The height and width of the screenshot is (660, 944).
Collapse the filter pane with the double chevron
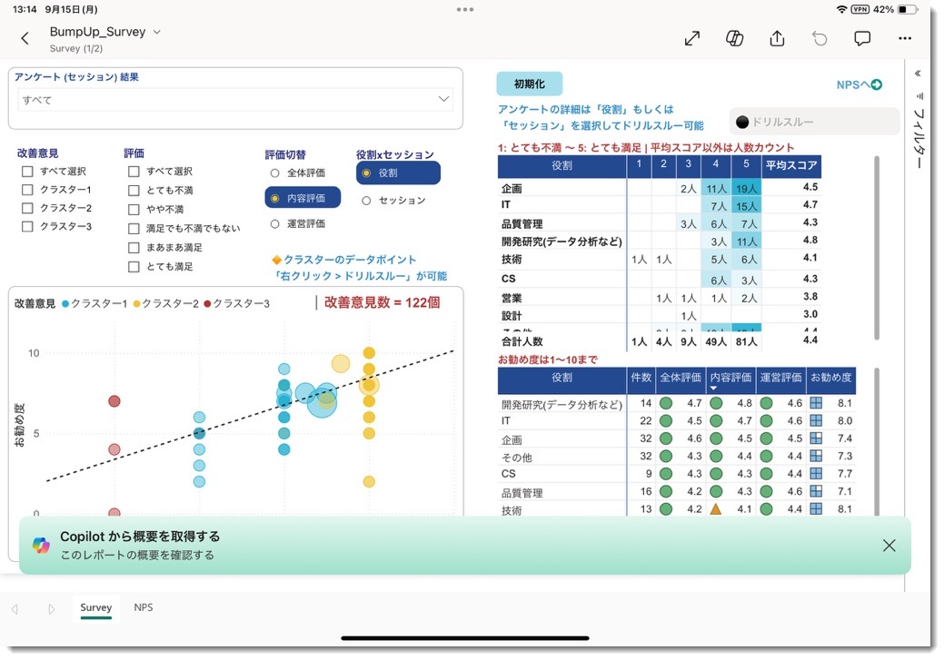pos(917,73)
